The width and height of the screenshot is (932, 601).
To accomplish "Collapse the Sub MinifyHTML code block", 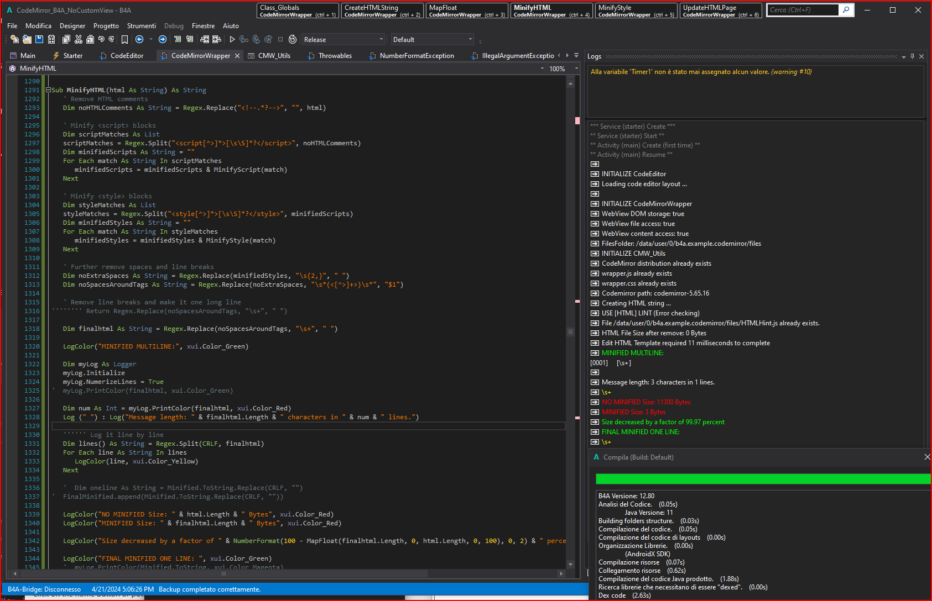I will pos(48,90).
